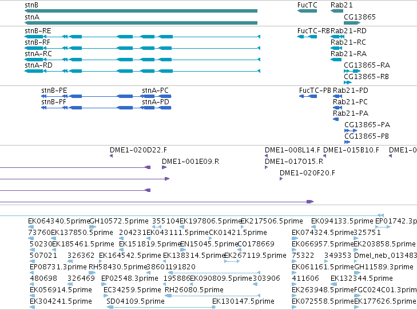Click the FucTC-RB transcript glyph
The image size is (417, 310).
[x=307, y=37]
